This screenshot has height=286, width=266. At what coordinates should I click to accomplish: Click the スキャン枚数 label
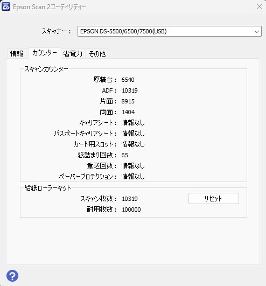point(99,199)
